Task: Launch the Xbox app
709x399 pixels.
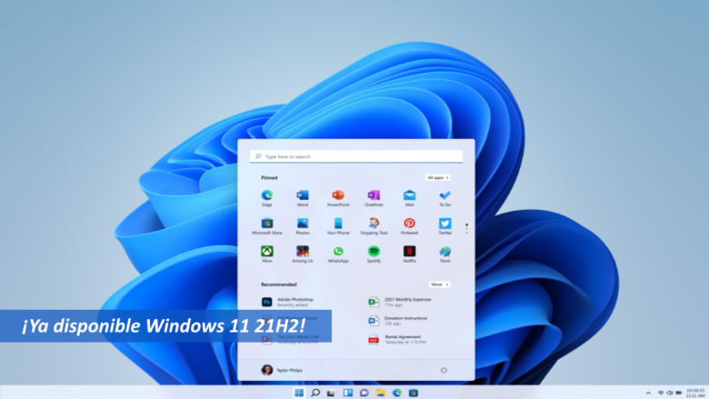Action: click(x=267, y=252)
